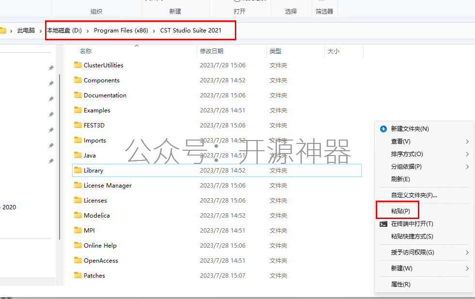The image size is (475, 299).
Task: Open the ClusterUtilities folder icon
Action: [78, 65]
